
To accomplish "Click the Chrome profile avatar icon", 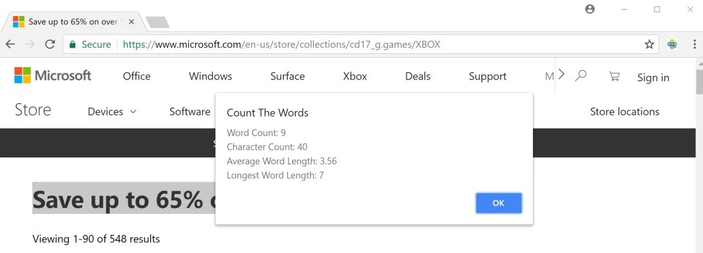I will click(x=590, y=9).
